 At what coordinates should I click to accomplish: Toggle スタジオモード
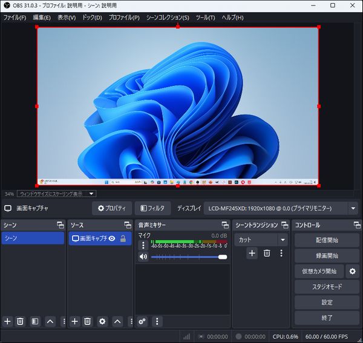[327, 287]
